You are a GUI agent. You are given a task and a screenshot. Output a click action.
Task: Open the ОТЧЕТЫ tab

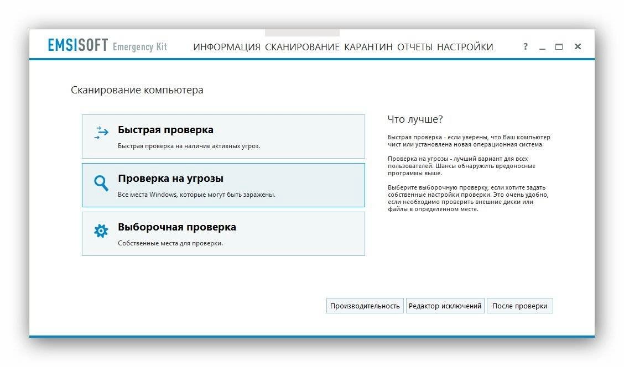pos(415,47)
